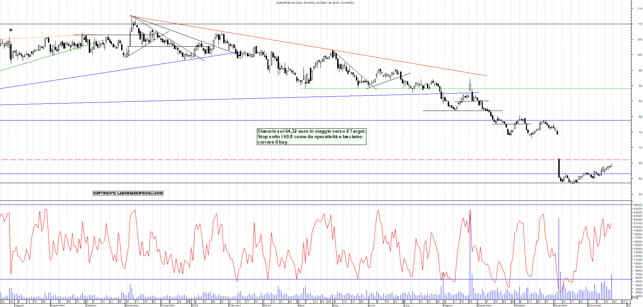The height and width of the screenshot is (307, 643).
Task: Click the July label on the time axis
Action: pyautogui.click(x=407, y=305)
